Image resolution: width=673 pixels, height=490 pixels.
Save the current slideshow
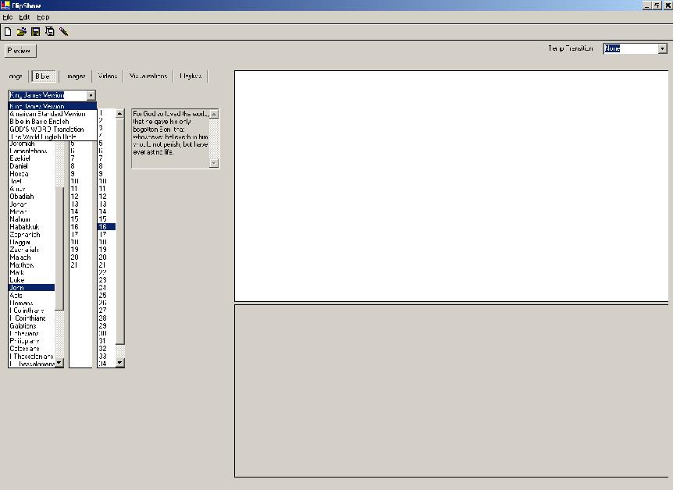[x=34, y=31]
